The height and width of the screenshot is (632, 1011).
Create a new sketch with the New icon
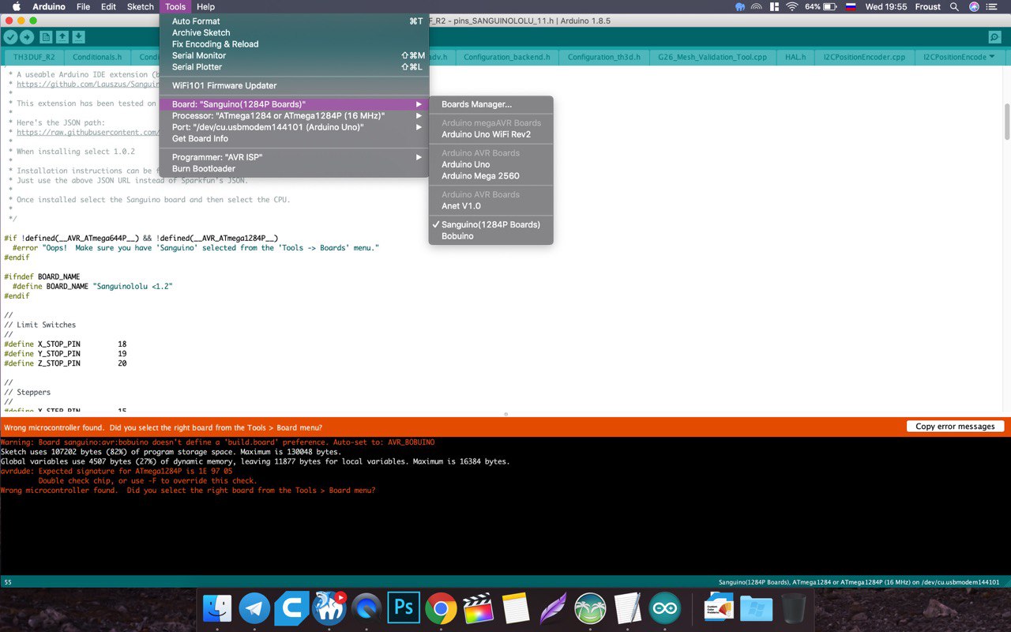(46, 37)
